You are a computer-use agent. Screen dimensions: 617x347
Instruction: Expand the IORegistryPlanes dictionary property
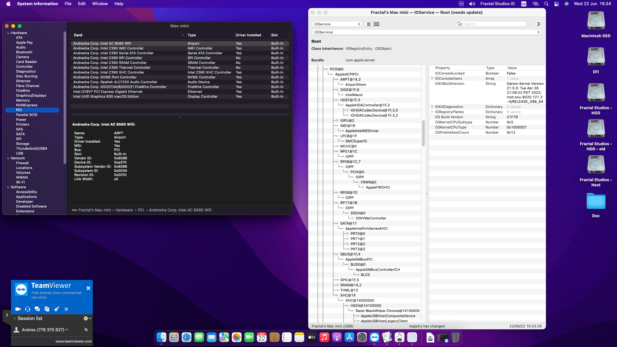(x=432, y=112)
